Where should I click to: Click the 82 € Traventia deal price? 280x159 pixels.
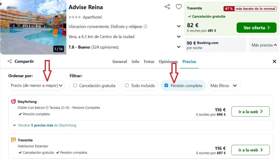193,25
